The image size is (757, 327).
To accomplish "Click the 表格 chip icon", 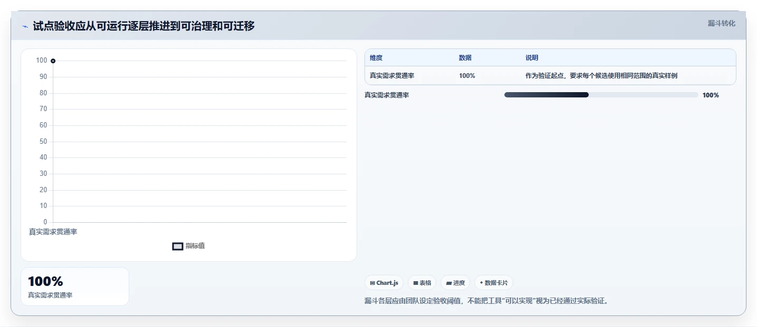I will click(416, 283).
